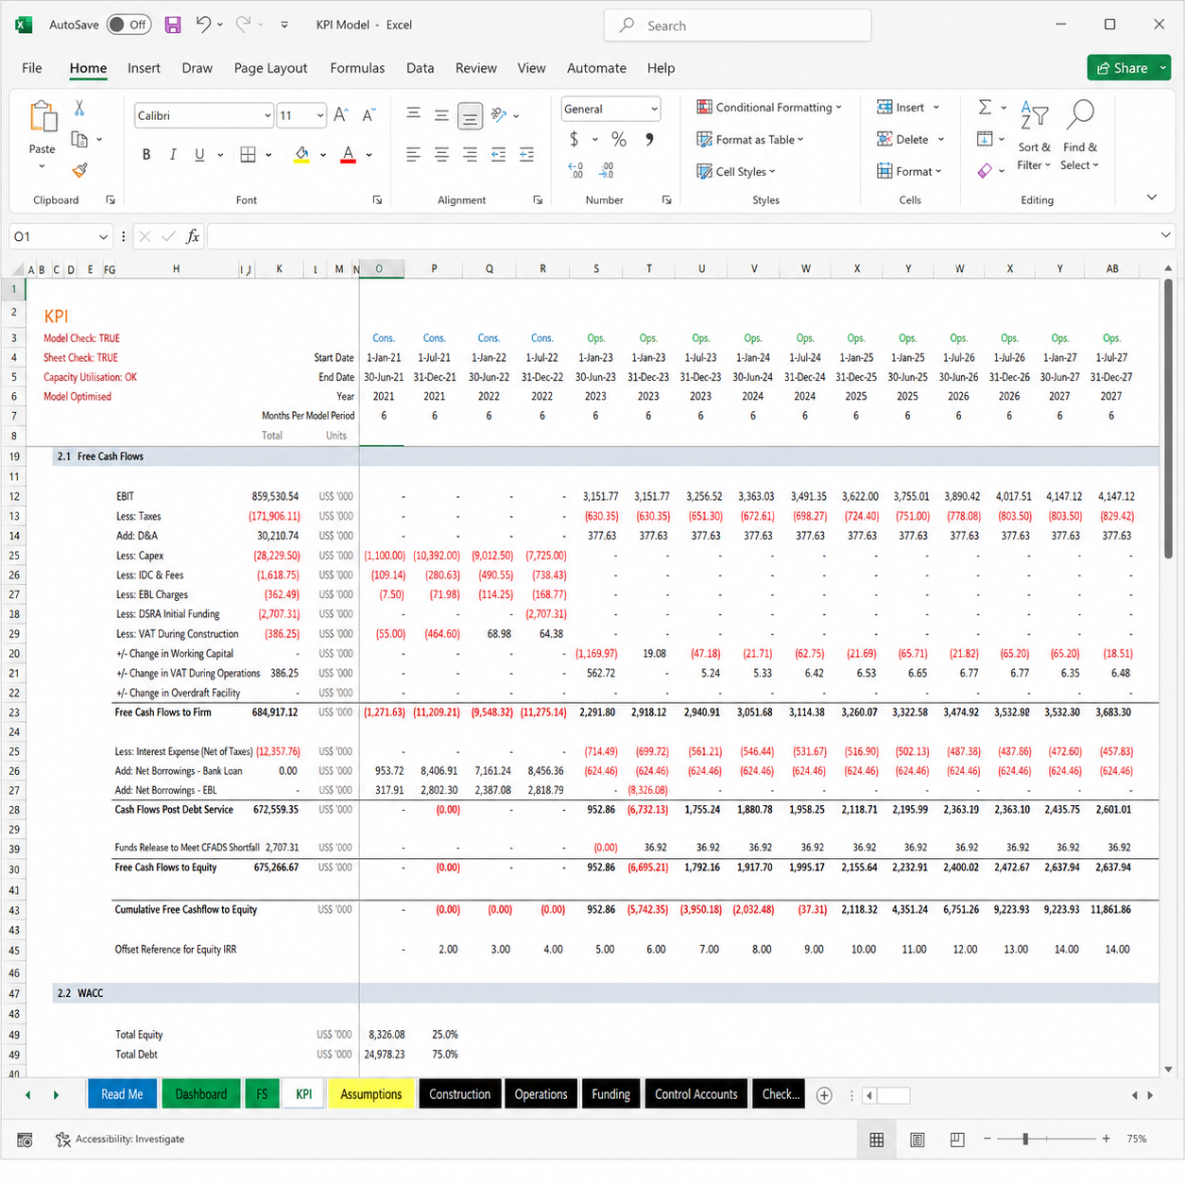Click the Fill down icon
The image size is (1185, 1185).
tap(985, 139)
